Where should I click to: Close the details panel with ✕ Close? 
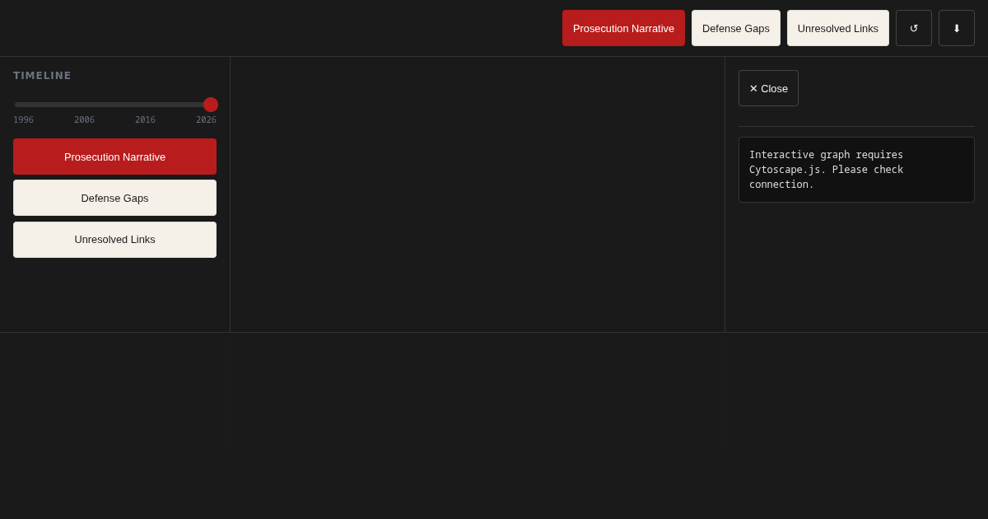coord(768,88)
